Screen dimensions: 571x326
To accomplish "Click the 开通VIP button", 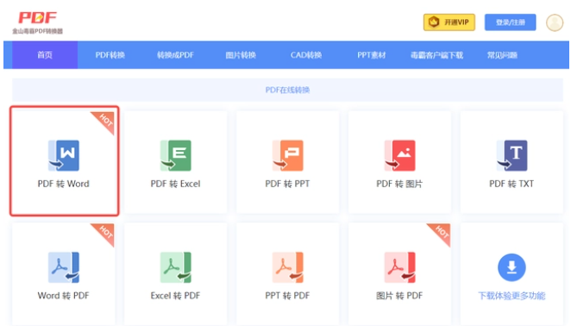I will pos(449,22).
